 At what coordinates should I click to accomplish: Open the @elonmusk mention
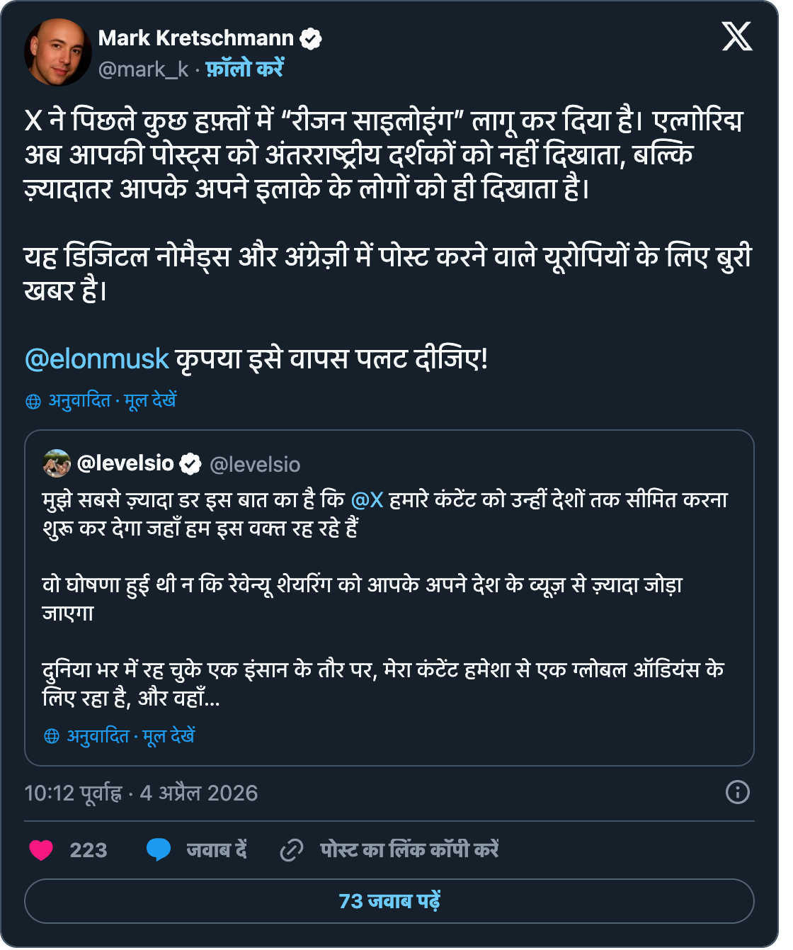[96, 359]
